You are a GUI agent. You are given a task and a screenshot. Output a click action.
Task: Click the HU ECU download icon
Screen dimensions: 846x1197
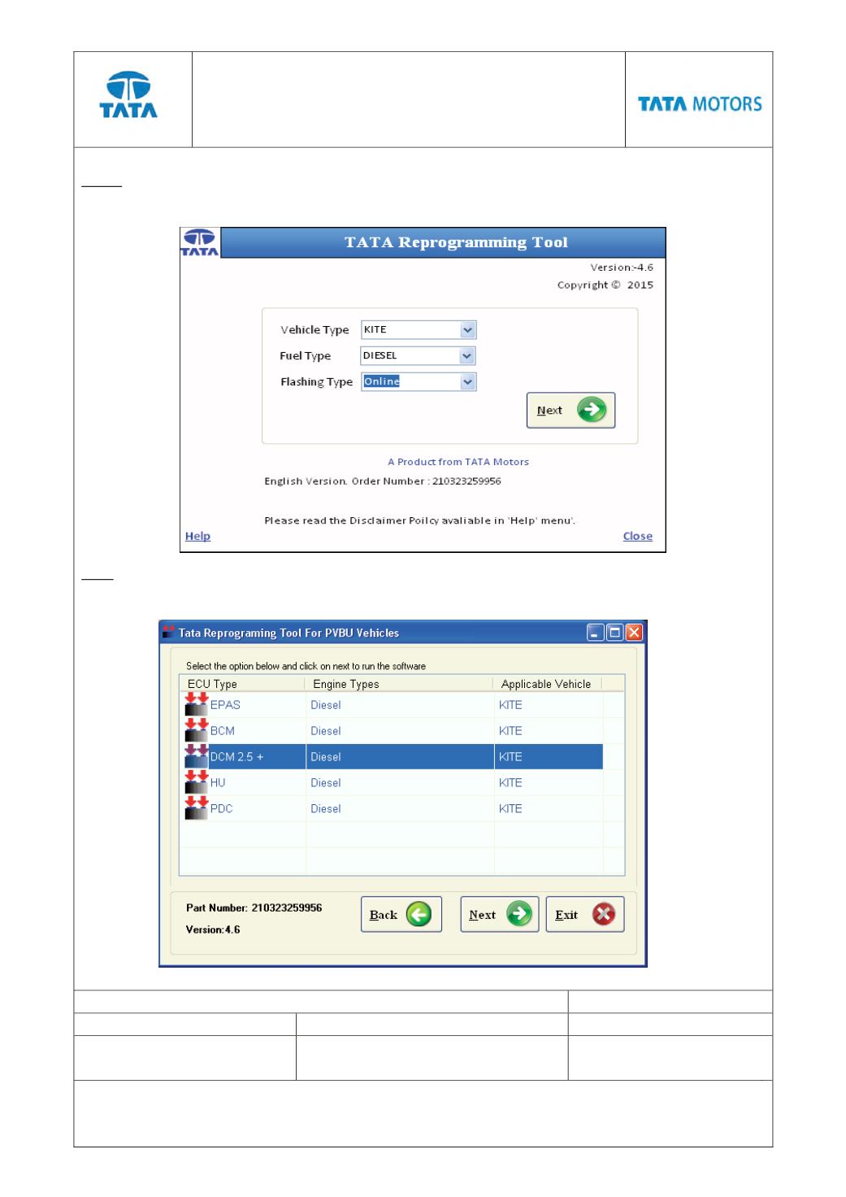[197, 782]
